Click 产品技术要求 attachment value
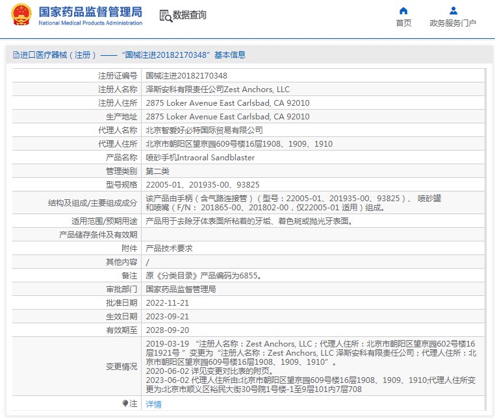This screenshot has width=495, height=418. [169, 249]
